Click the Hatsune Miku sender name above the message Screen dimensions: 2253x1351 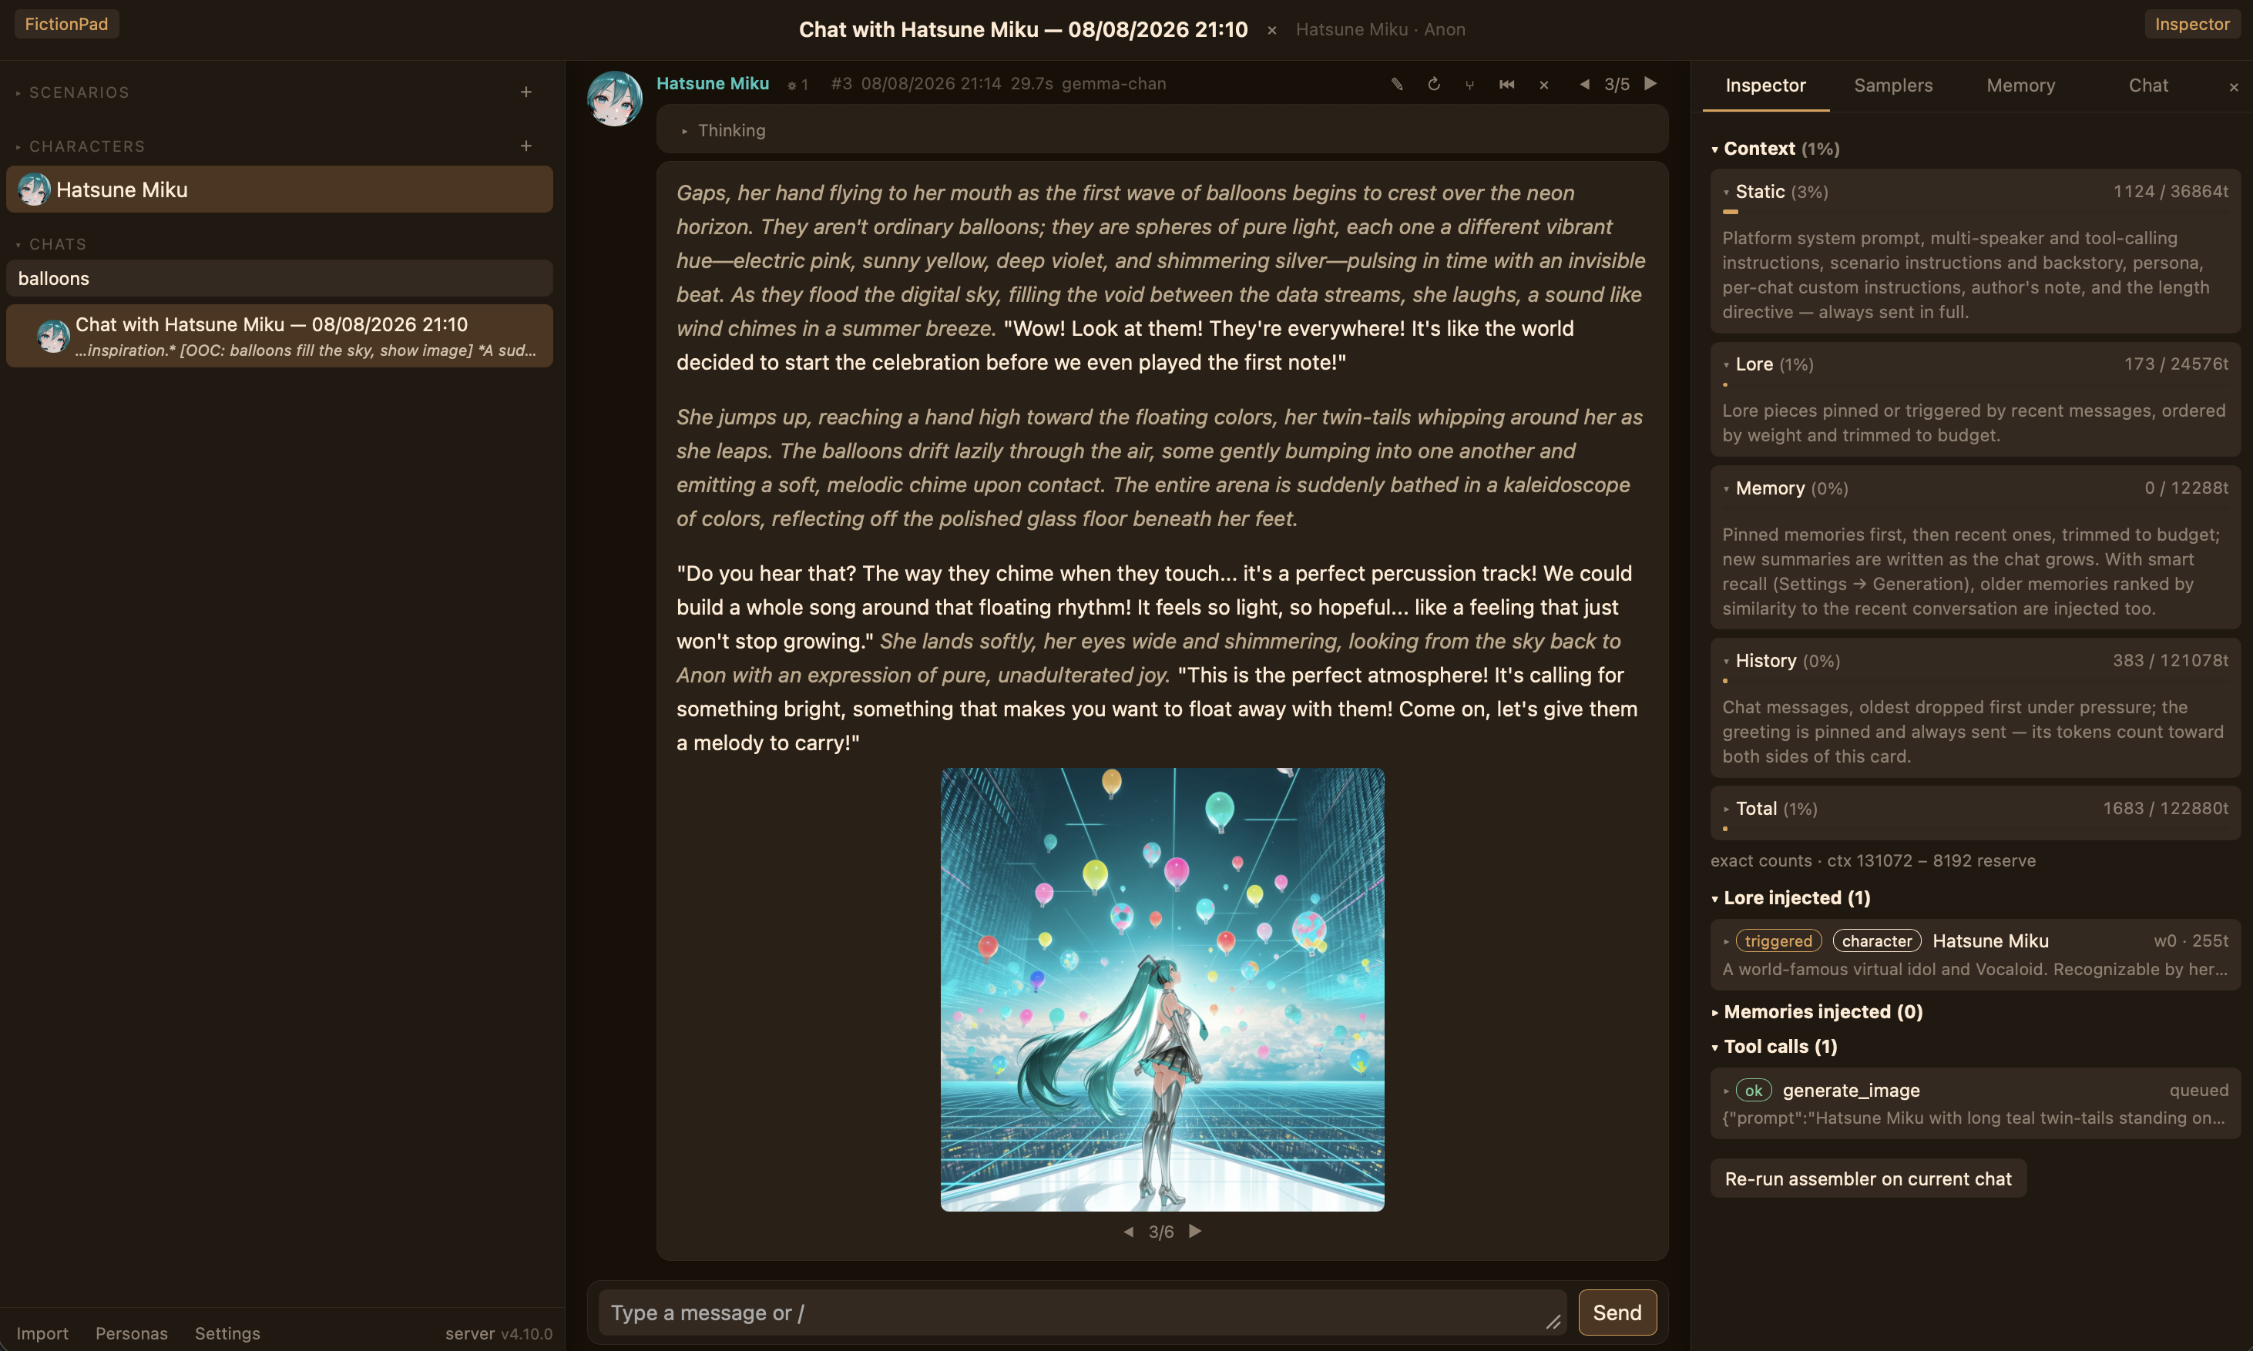(x=712, y=84)
